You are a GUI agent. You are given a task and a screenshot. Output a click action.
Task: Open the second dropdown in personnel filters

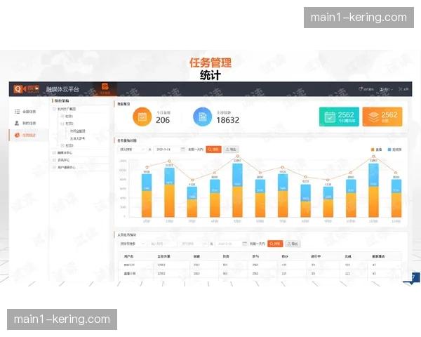click(194, 244)
